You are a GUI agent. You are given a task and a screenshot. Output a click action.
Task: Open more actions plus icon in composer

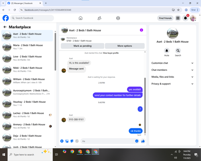62,141
